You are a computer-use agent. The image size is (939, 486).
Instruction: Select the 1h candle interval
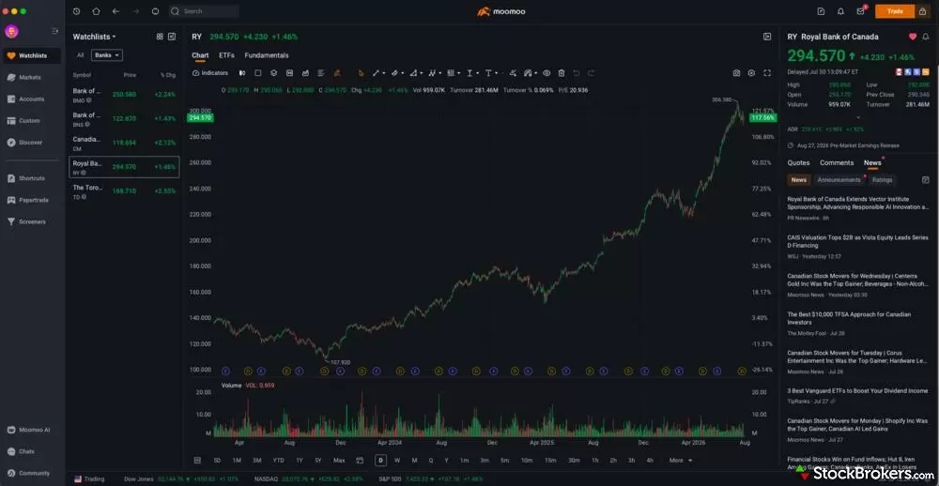click(594, 461)
